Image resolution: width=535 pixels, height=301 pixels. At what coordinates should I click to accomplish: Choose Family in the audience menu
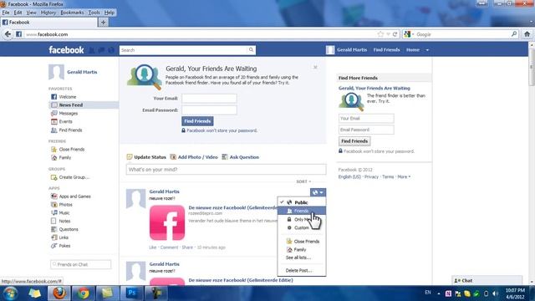[302, 249]
